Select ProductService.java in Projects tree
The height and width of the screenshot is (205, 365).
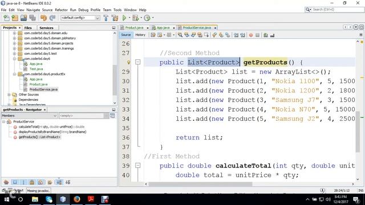click(43, 89)
